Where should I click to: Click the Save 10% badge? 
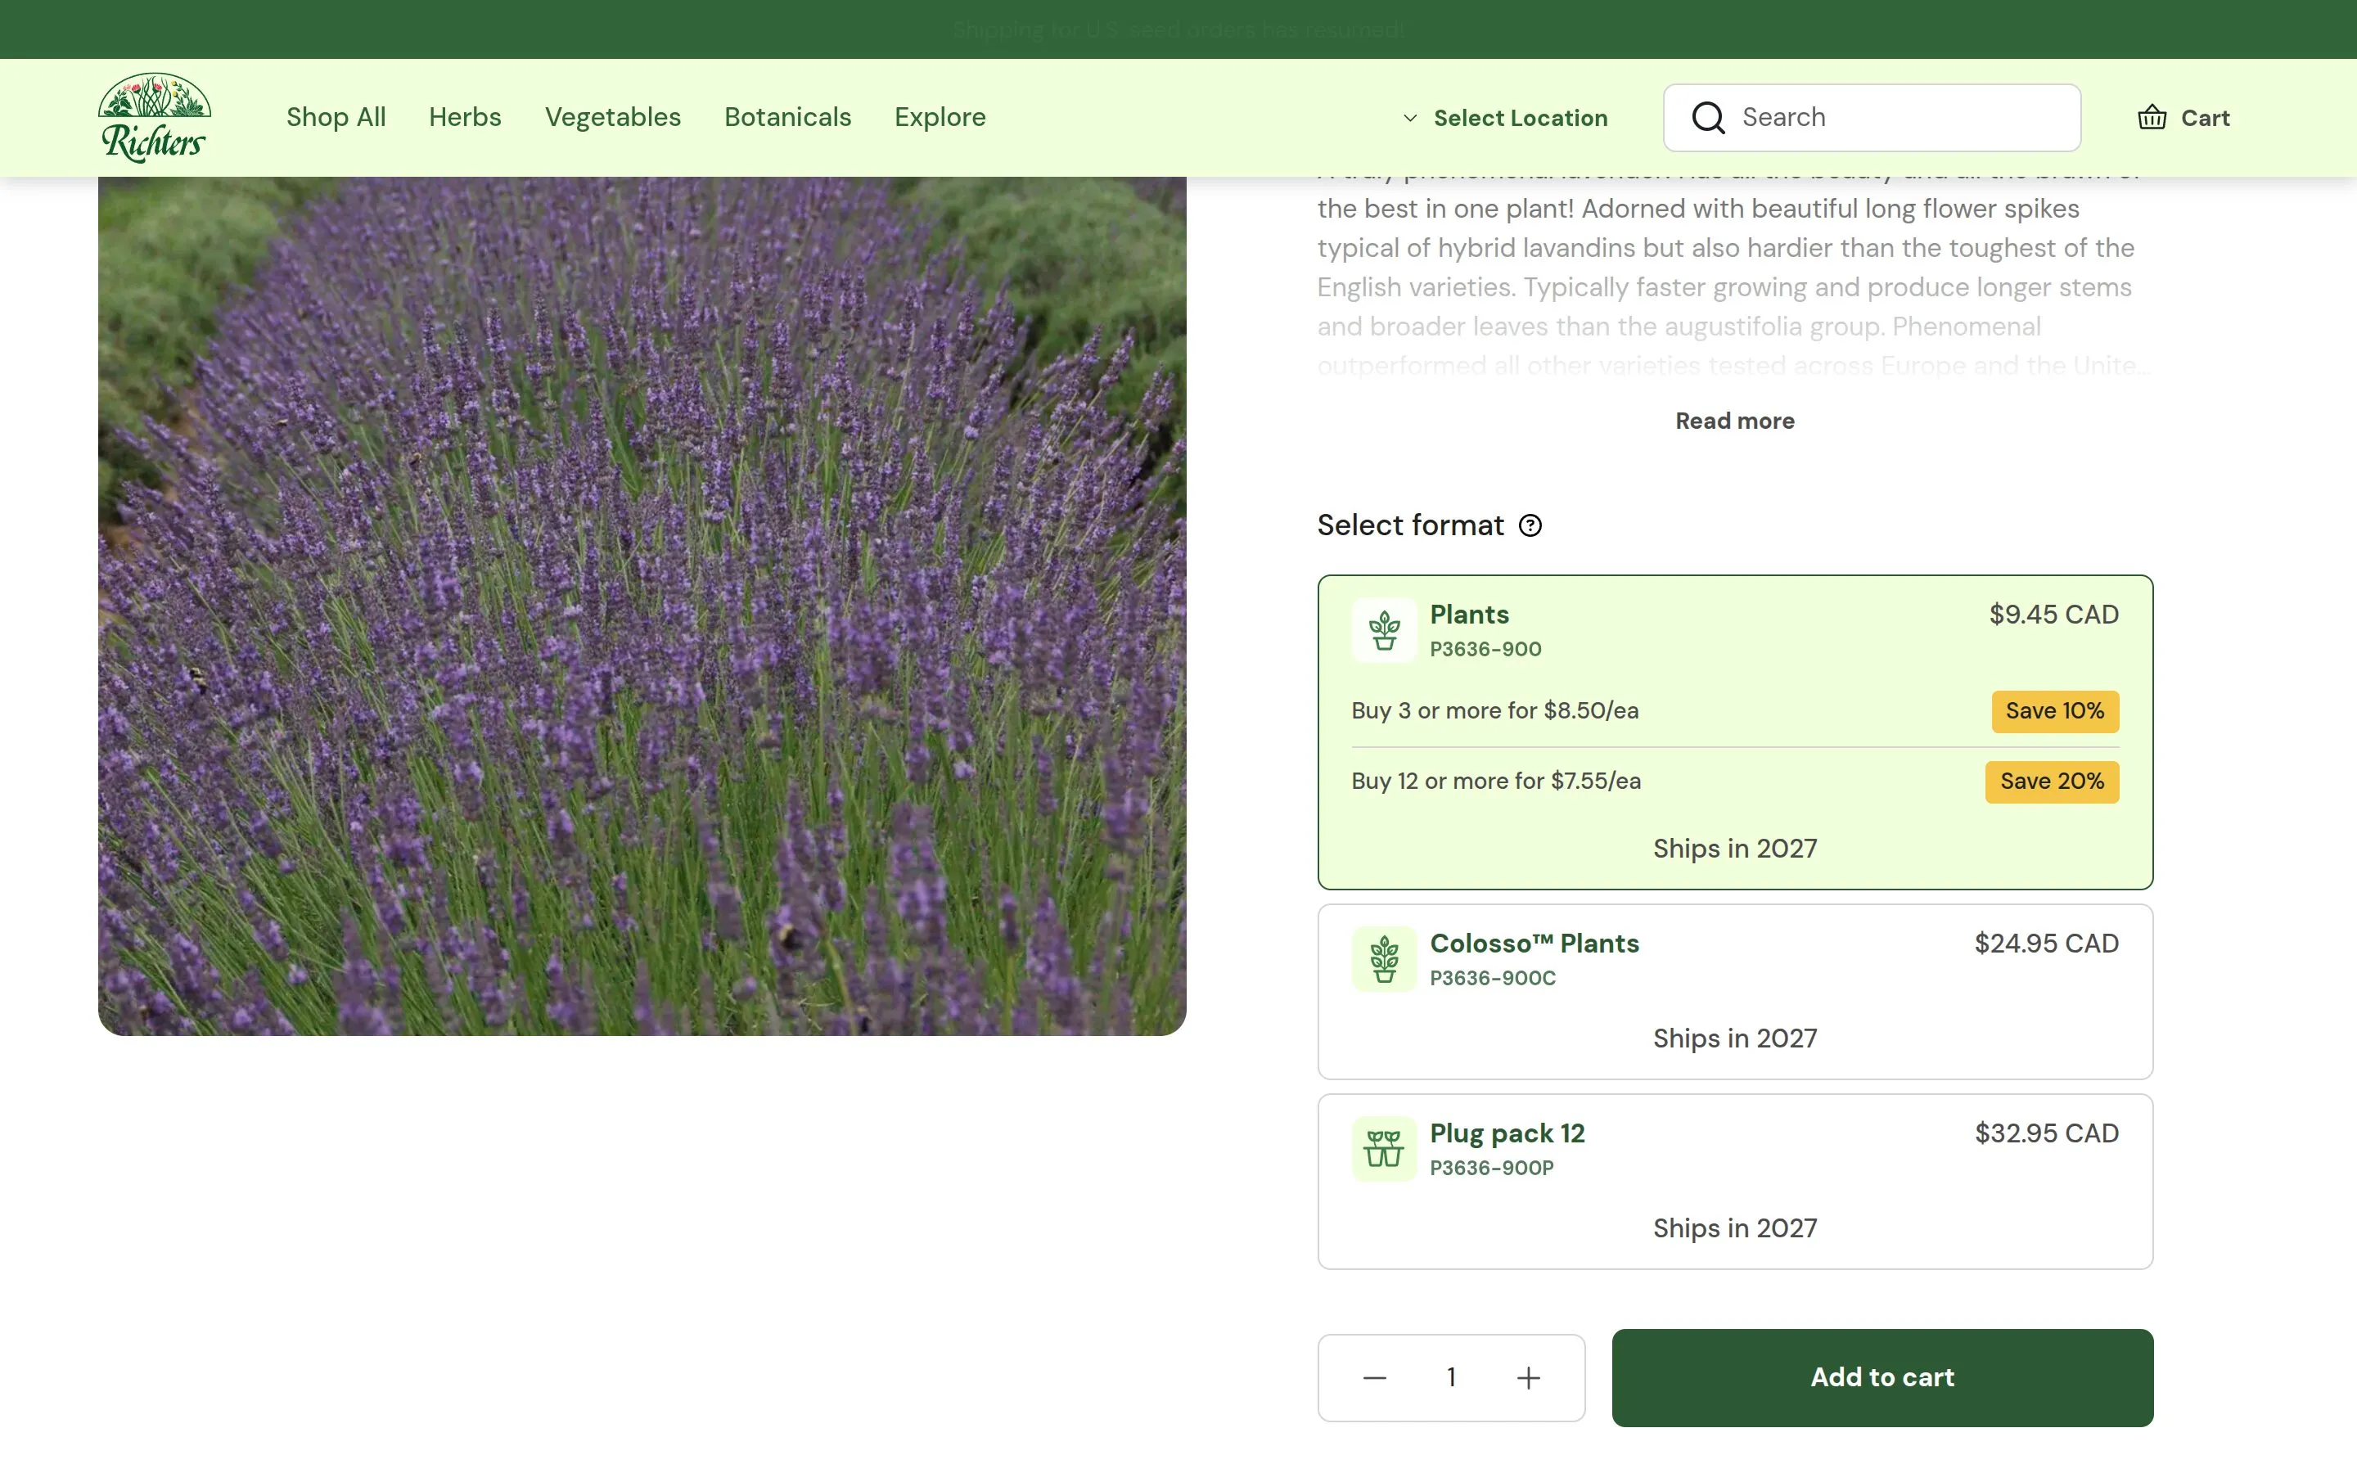tap(2055, 711)
